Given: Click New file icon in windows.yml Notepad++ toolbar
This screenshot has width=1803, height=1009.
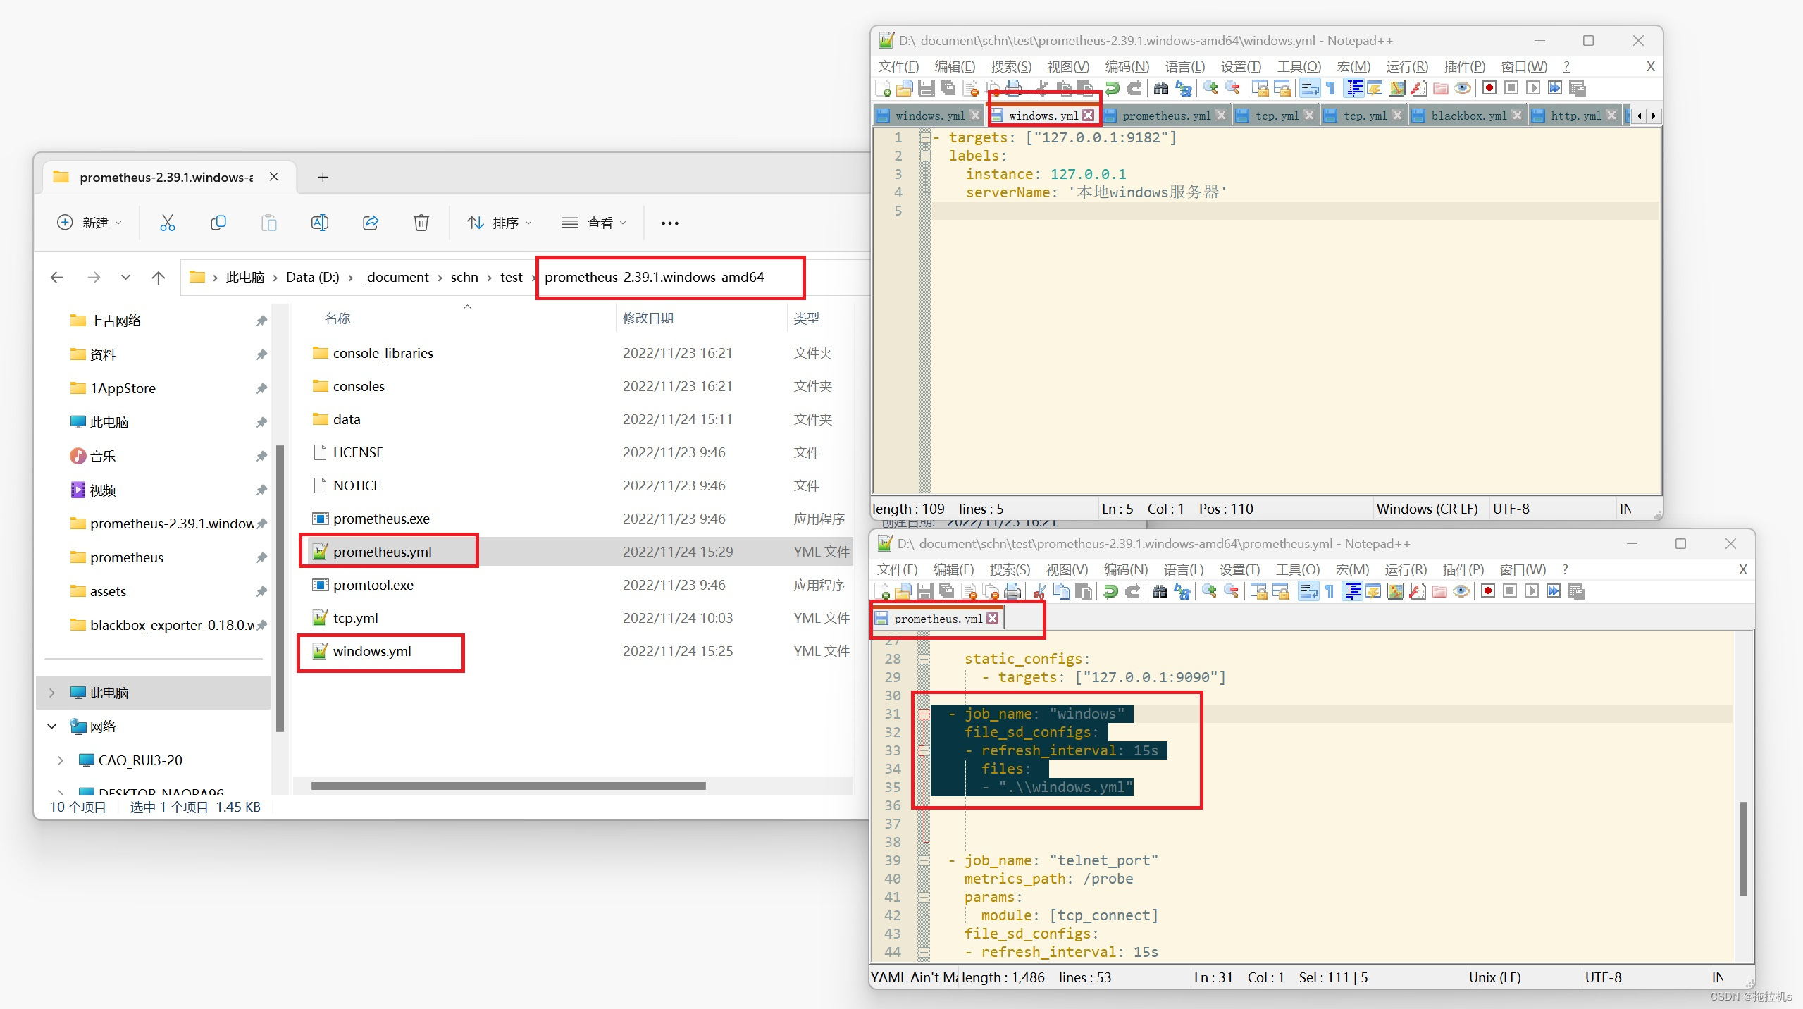Looking at the screenshot, I should 884,88.
